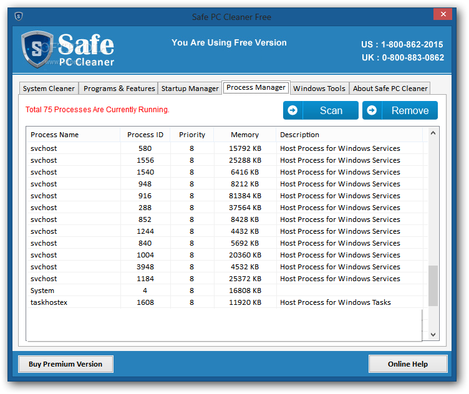Select svchost row with Process ID 1004

227,255
